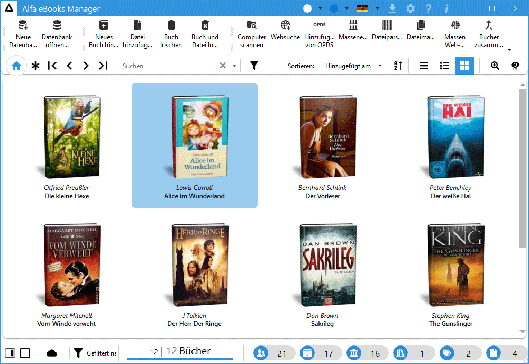Open the filter funnel icon beside search

click(x=254, y=66)
